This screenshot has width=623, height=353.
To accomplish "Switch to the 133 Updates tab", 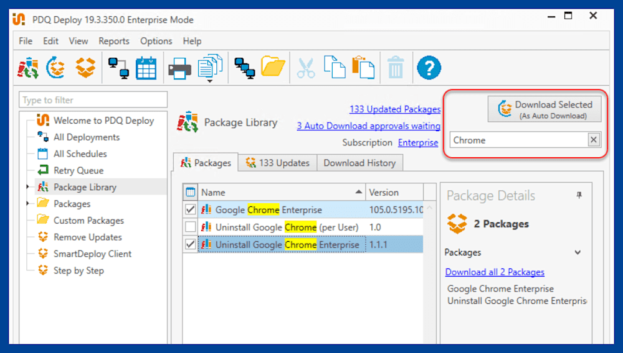I will [277, 163].
